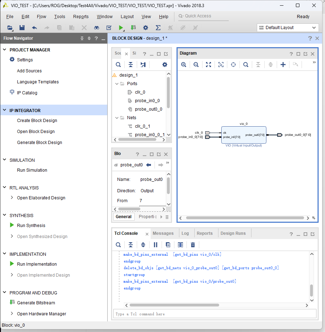The height and width of the screenshot is (332, 325).
Task: Click the Auto-Fit Selection crosshair icon
Action: (x=233, y=65)
